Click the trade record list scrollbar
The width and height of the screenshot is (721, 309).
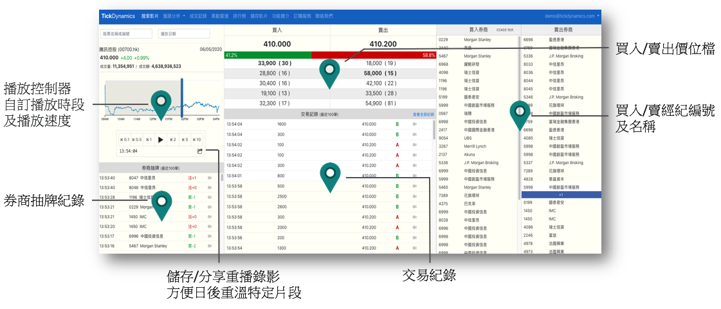(434, 130)
